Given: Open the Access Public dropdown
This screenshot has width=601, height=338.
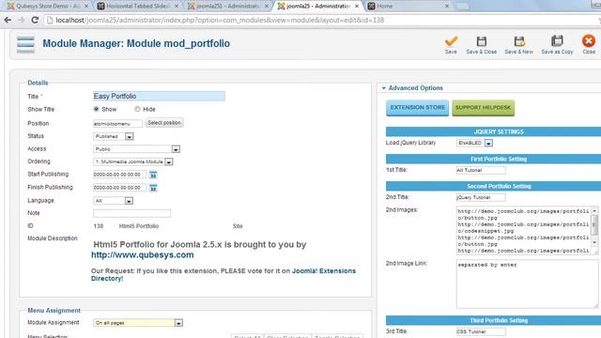Looking at the screenshot, I should tap(136, 149).
